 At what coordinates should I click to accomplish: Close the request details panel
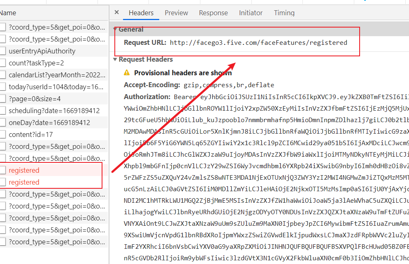[x=116, y=12]
